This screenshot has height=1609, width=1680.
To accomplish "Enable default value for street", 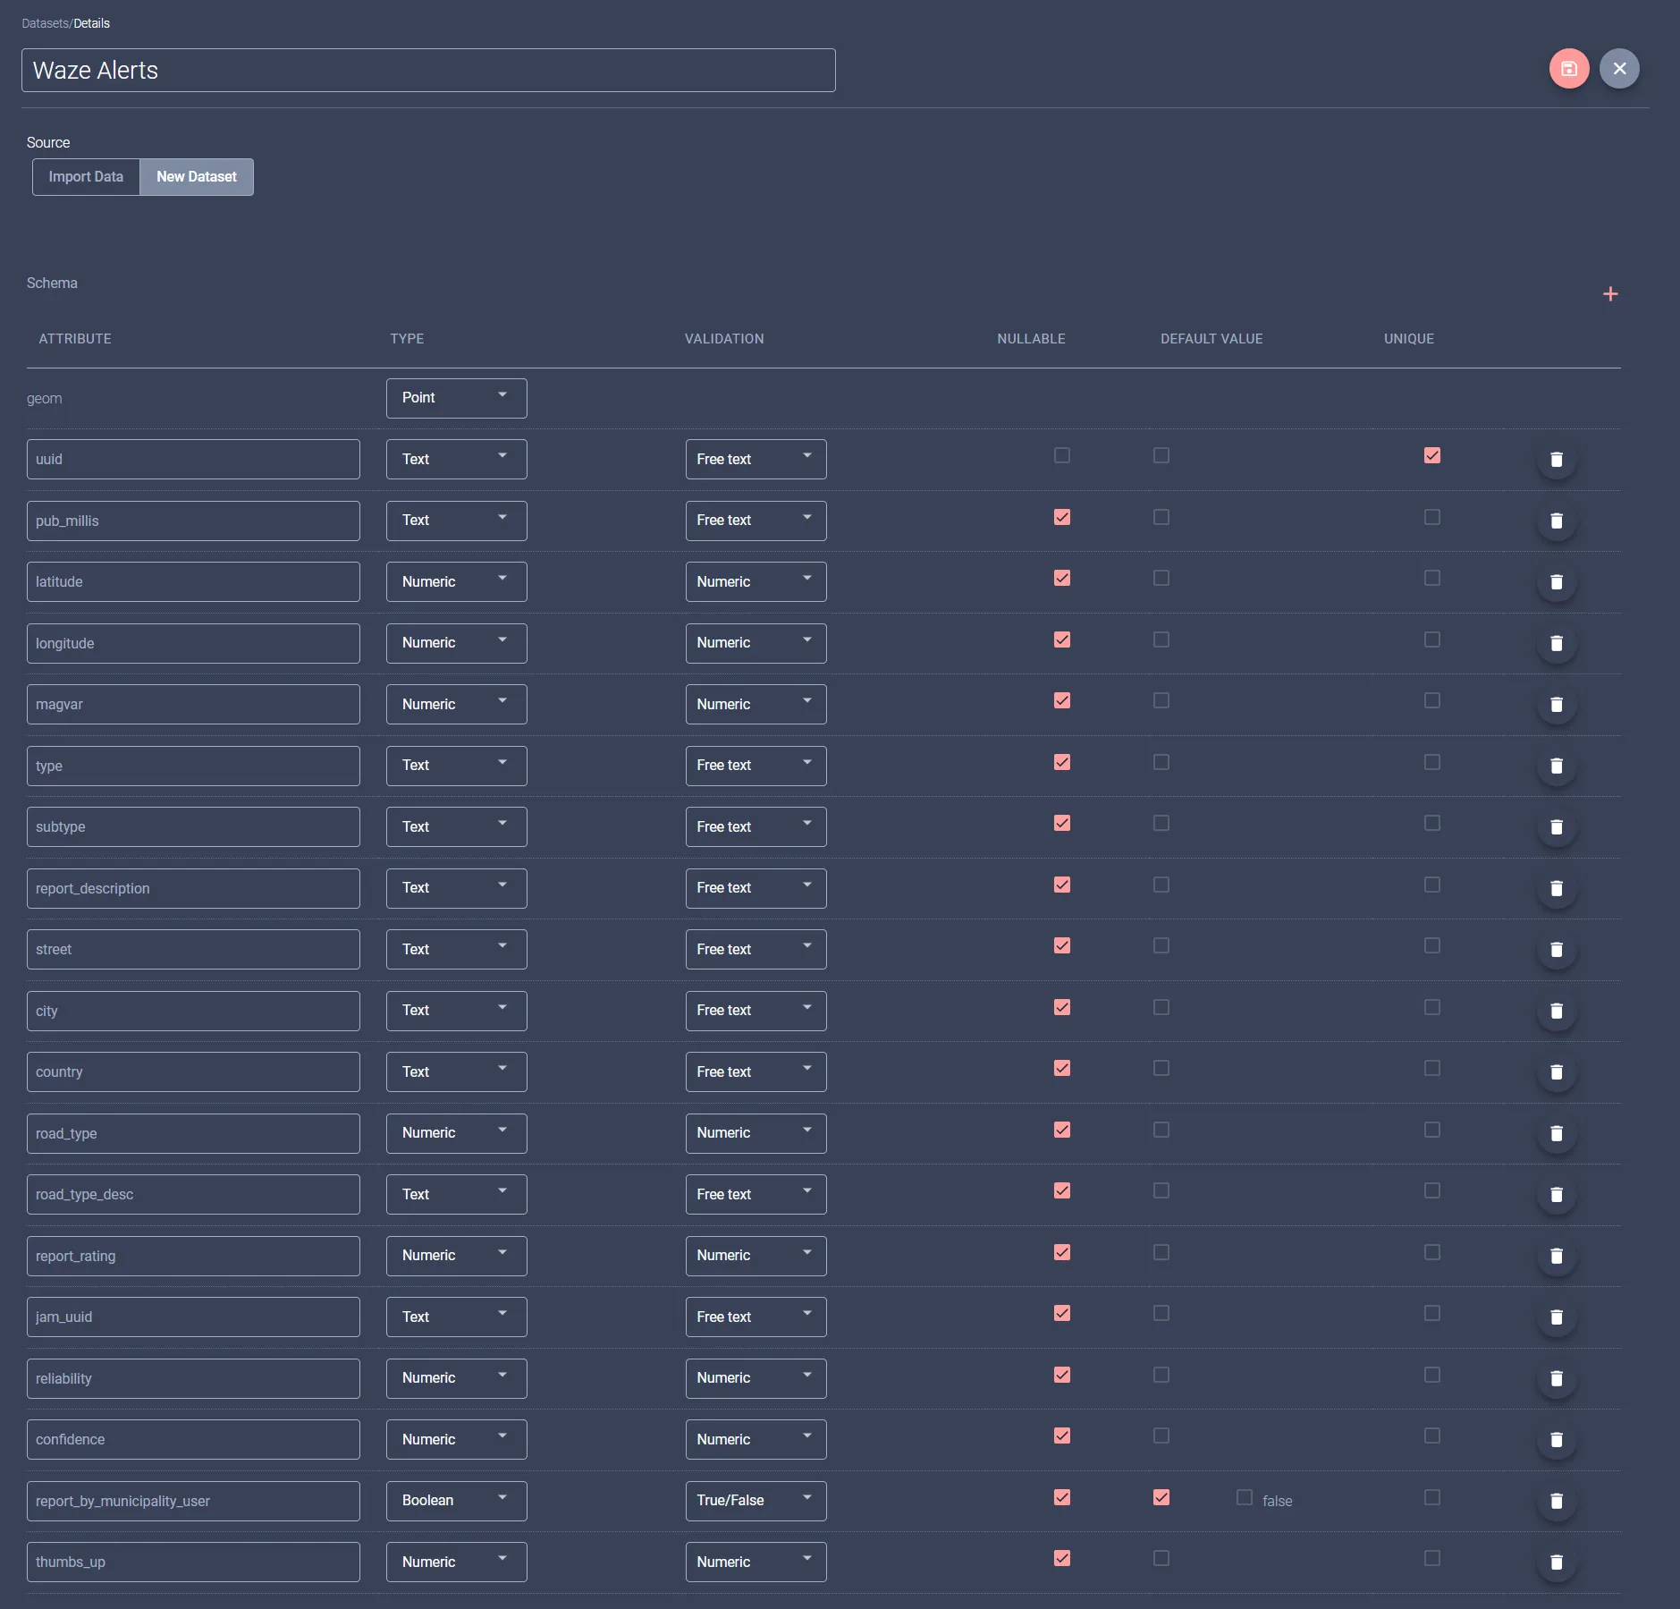I will [1161, 945].
